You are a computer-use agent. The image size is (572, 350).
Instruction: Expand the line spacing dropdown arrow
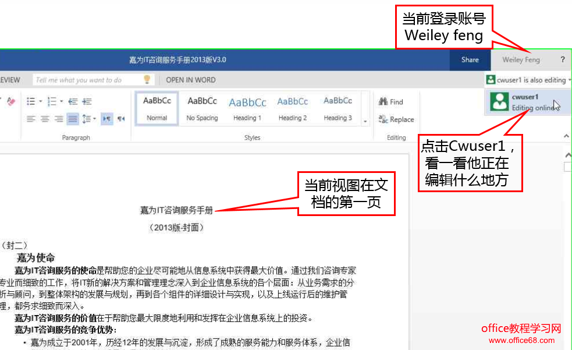pyautogui.click(x=95, y=119)
